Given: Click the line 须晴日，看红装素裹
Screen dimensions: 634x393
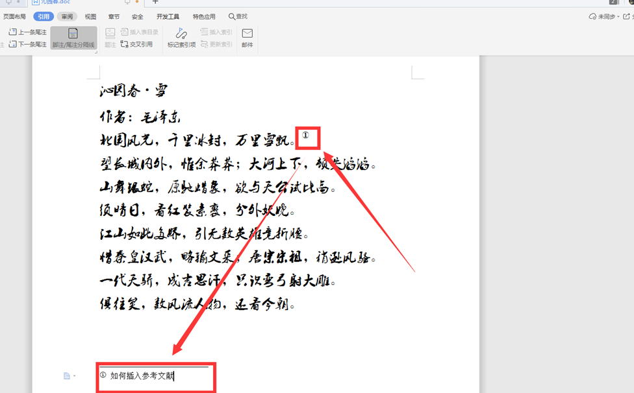Looking at the screenshot, I should point(160,210).
